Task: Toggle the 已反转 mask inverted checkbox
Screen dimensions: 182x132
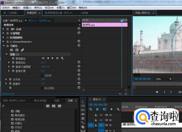Action: [42, 75]
